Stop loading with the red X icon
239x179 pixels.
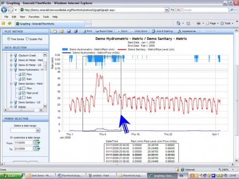(178, 10)
